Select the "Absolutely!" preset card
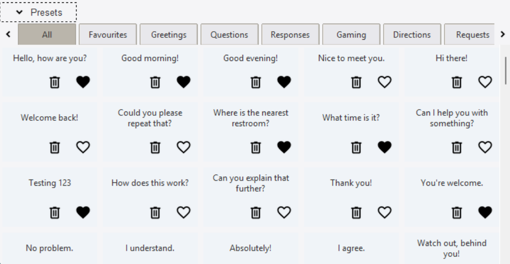The height and width of the screenshot is (264, 510). (x=251, y=248)
